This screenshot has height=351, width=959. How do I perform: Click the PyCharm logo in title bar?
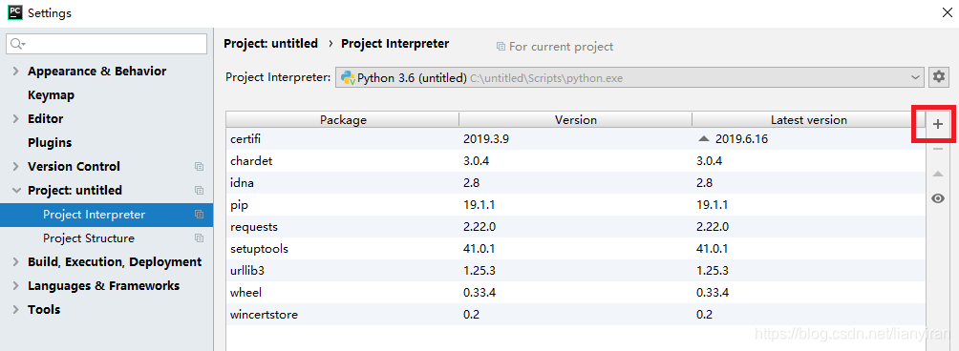coord(14,12)
